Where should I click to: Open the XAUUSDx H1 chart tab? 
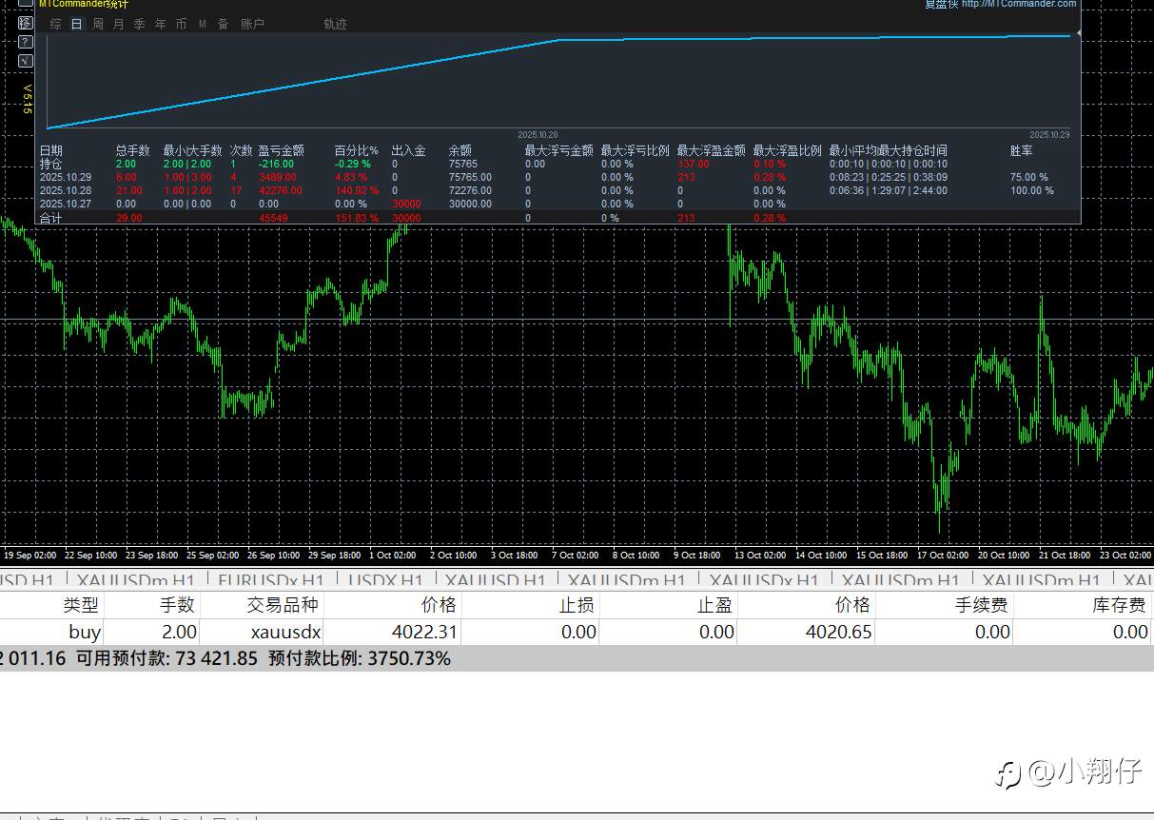[764, 580]
